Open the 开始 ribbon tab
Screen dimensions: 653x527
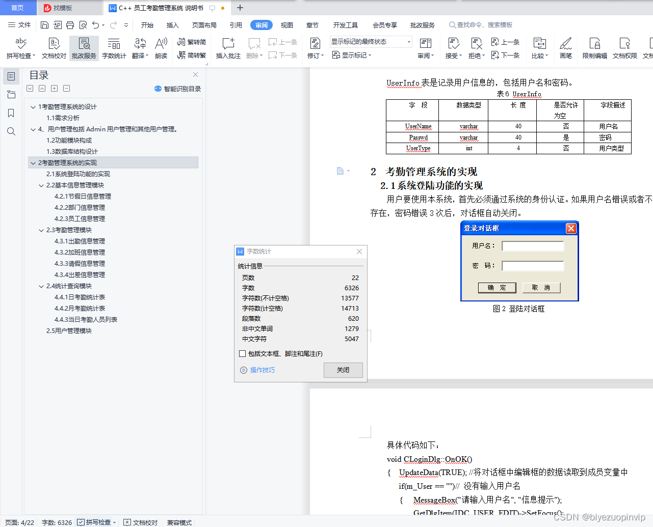[147, 25]
